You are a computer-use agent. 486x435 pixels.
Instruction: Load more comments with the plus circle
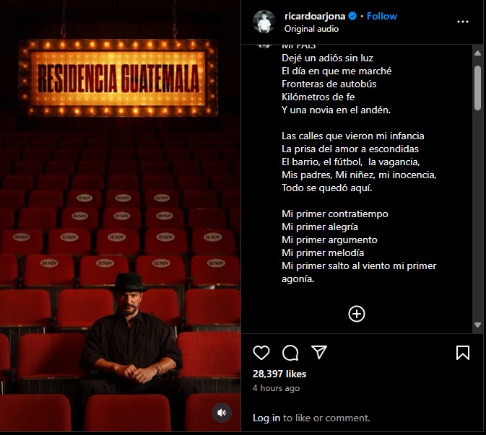click(357, 314)
